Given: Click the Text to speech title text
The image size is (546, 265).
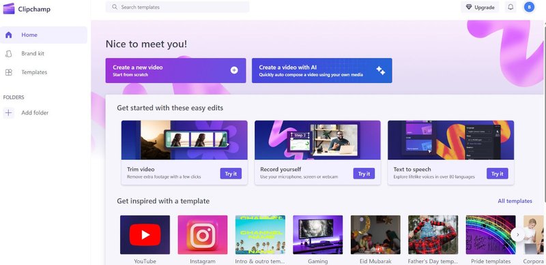Looking at the screenshot, I should click(x=412, y=170).
